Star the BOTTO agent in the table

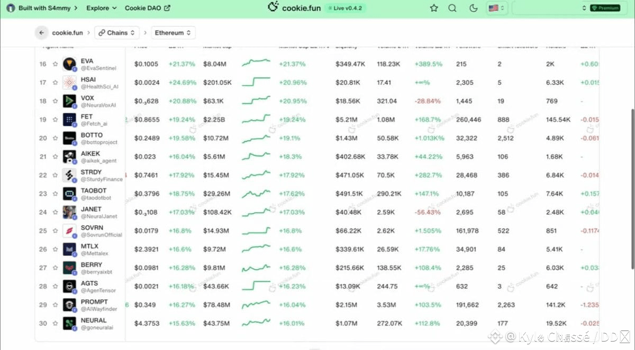tap(55, 137)
